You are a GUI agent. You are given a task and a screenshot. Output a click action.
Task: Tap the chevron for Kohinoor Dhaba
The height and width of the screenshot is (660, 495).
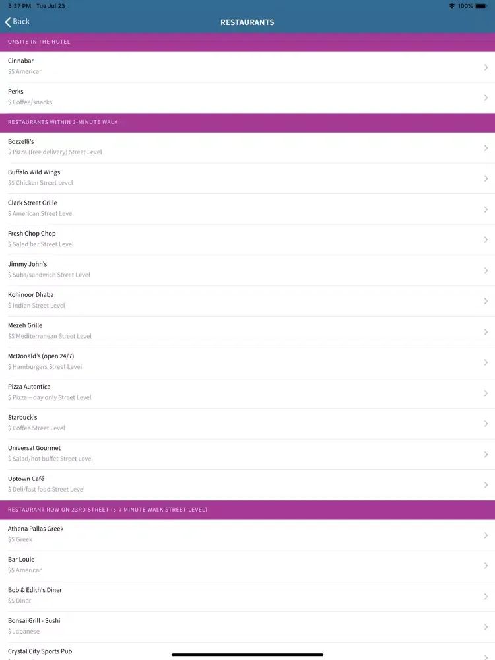486,301
